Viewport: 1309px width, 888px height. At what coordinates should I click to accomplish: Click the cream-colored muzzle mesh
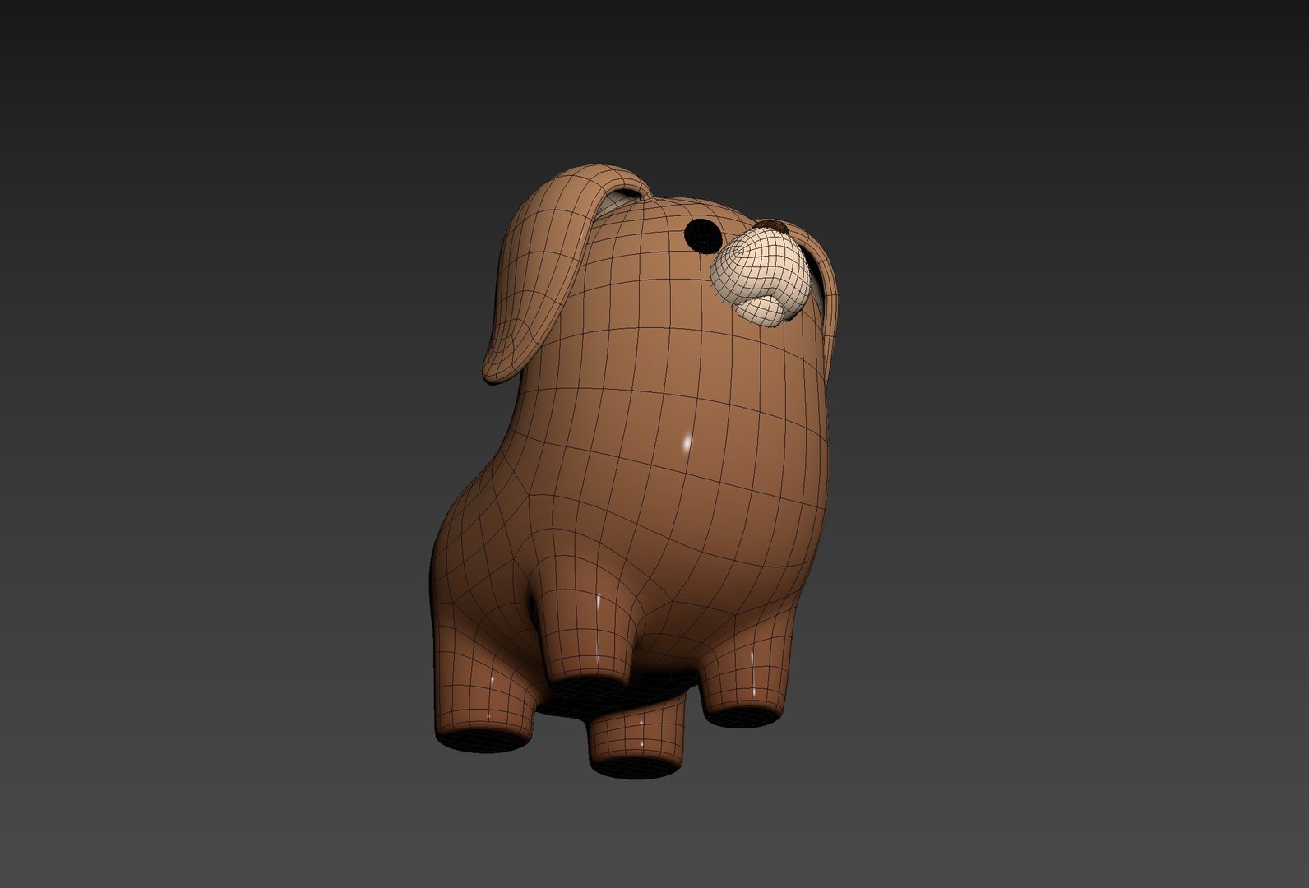click(x=761, y=276)
